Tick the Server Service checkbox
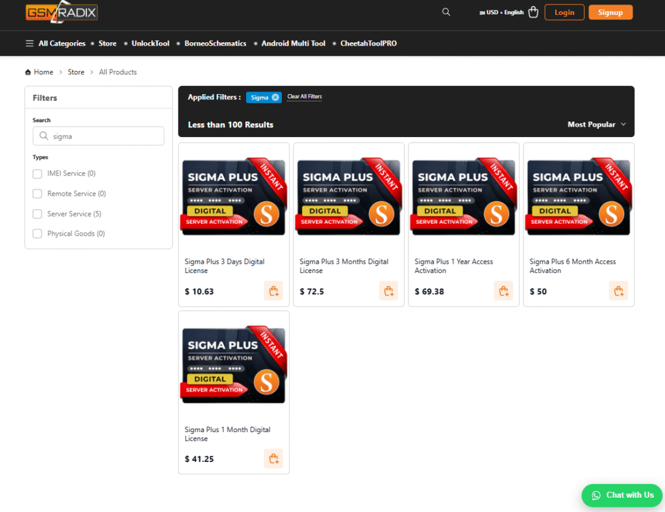The height and width of the screenshot is (512, 665). tap(38, 214)
